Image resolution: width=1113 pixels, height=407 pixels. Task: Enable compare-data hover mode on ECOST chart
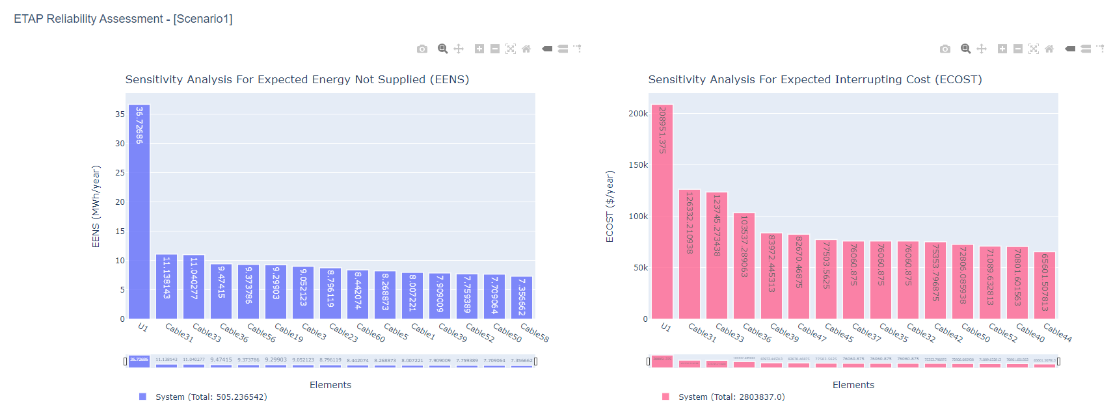pyautogui.click(x=1085, y=48)
